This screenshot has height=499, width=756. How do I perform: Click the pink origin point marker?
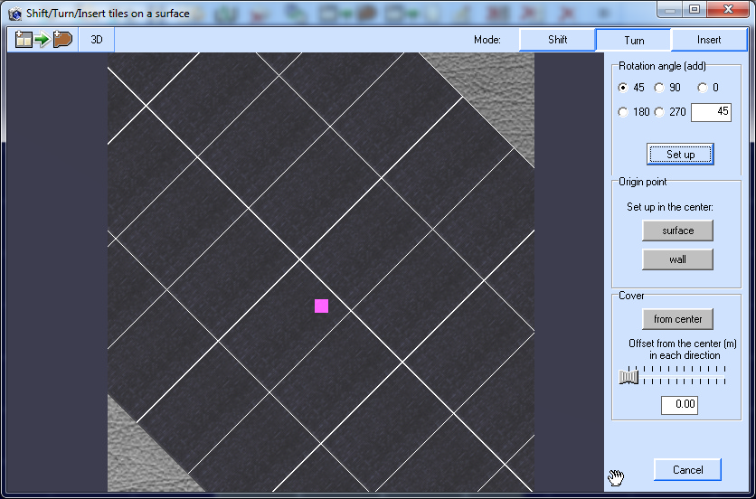322,306
